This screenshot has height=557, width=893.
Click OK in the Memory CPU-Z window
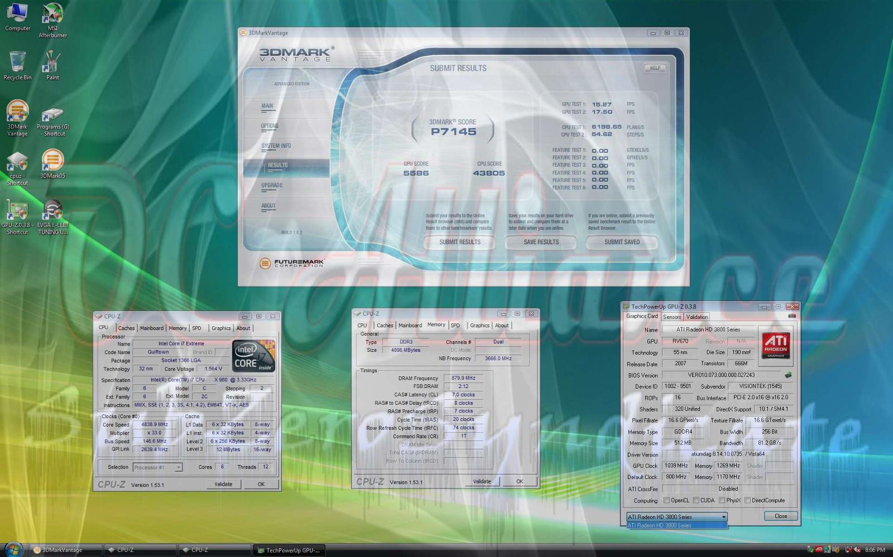[x=520, y=481]
